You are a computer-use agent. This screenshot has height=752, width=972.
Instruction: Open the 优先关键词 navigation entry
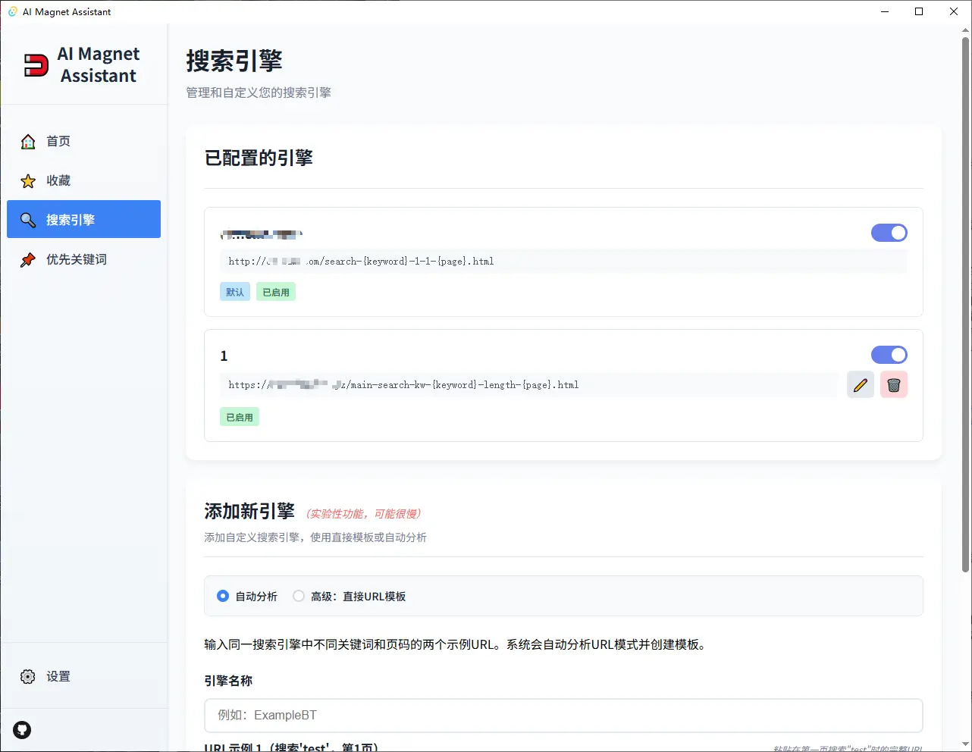(77, 258)
